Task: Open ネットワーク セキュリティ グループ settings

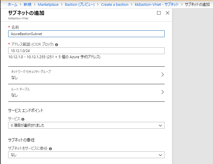Action: point(86,75)
